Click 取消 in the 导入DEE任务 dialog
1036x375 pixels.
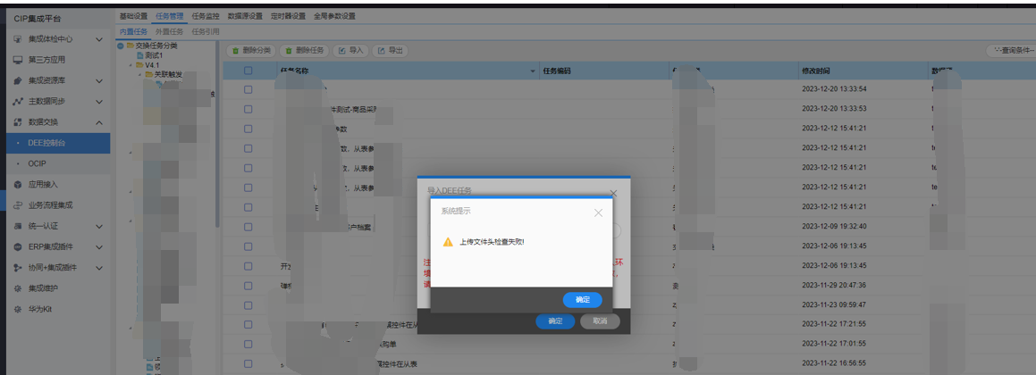point(599,321)
